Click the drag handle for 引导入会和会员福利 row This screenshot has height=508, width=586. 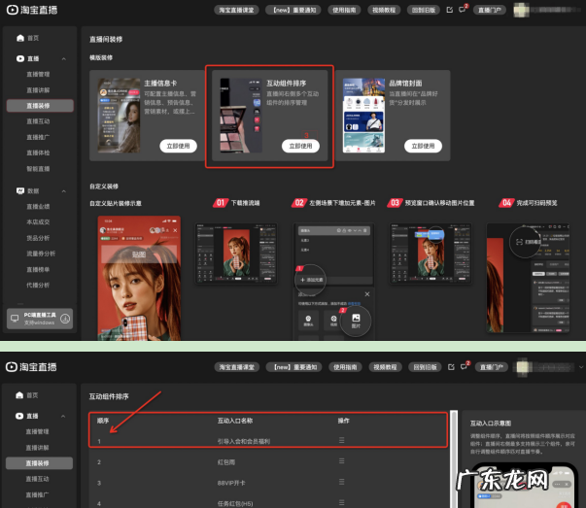click(x=342, y=441)
